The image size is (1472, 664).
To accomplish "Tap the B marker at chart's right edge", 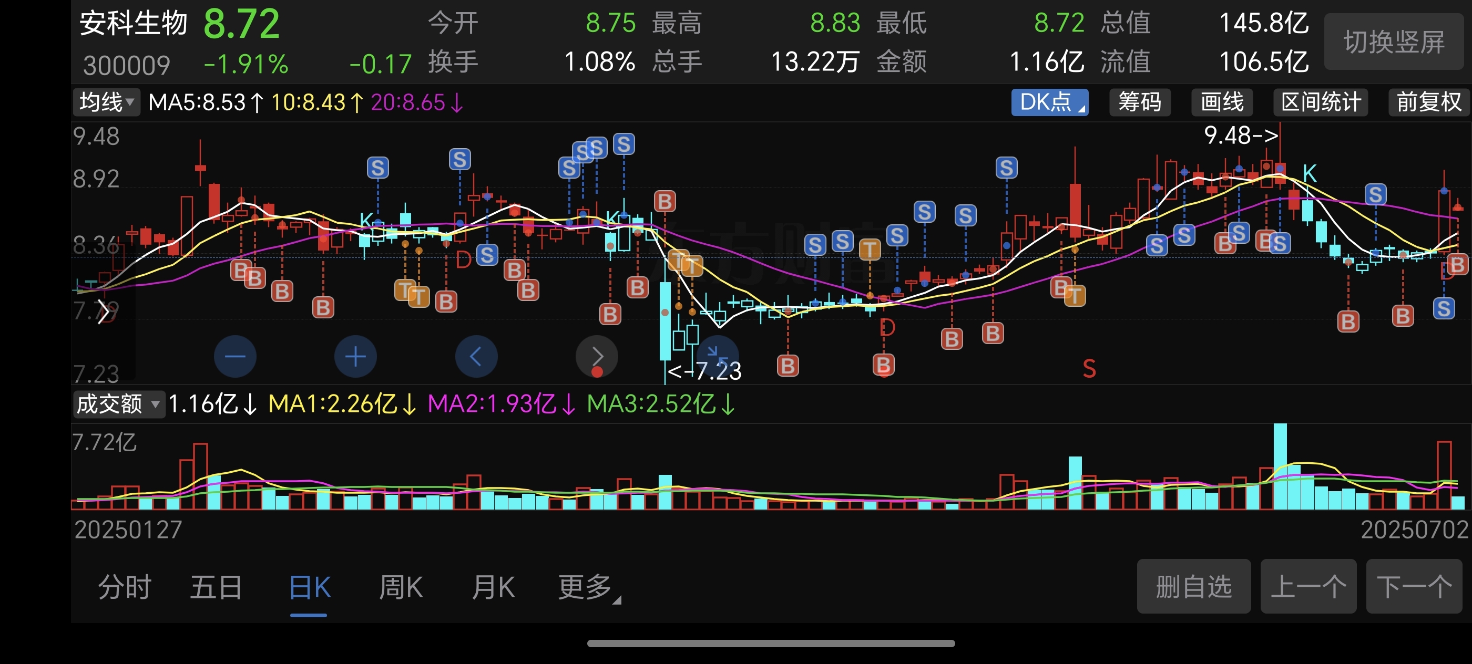I will [x=1457, y=264].
